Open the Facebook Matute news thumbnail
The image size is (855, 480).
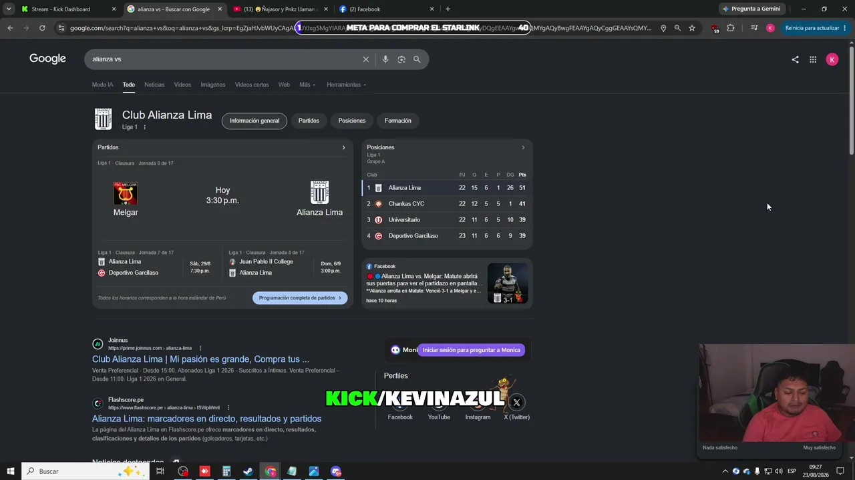(508, 283)
